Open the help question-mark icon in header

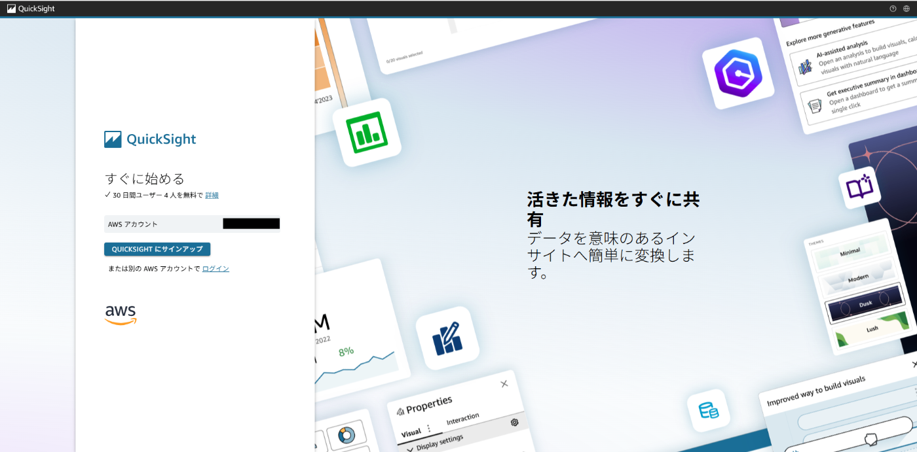pos(892,9)
